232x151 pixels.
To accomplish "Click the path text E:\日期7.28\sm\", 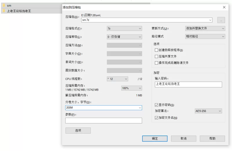I will (x=91, y=15).
